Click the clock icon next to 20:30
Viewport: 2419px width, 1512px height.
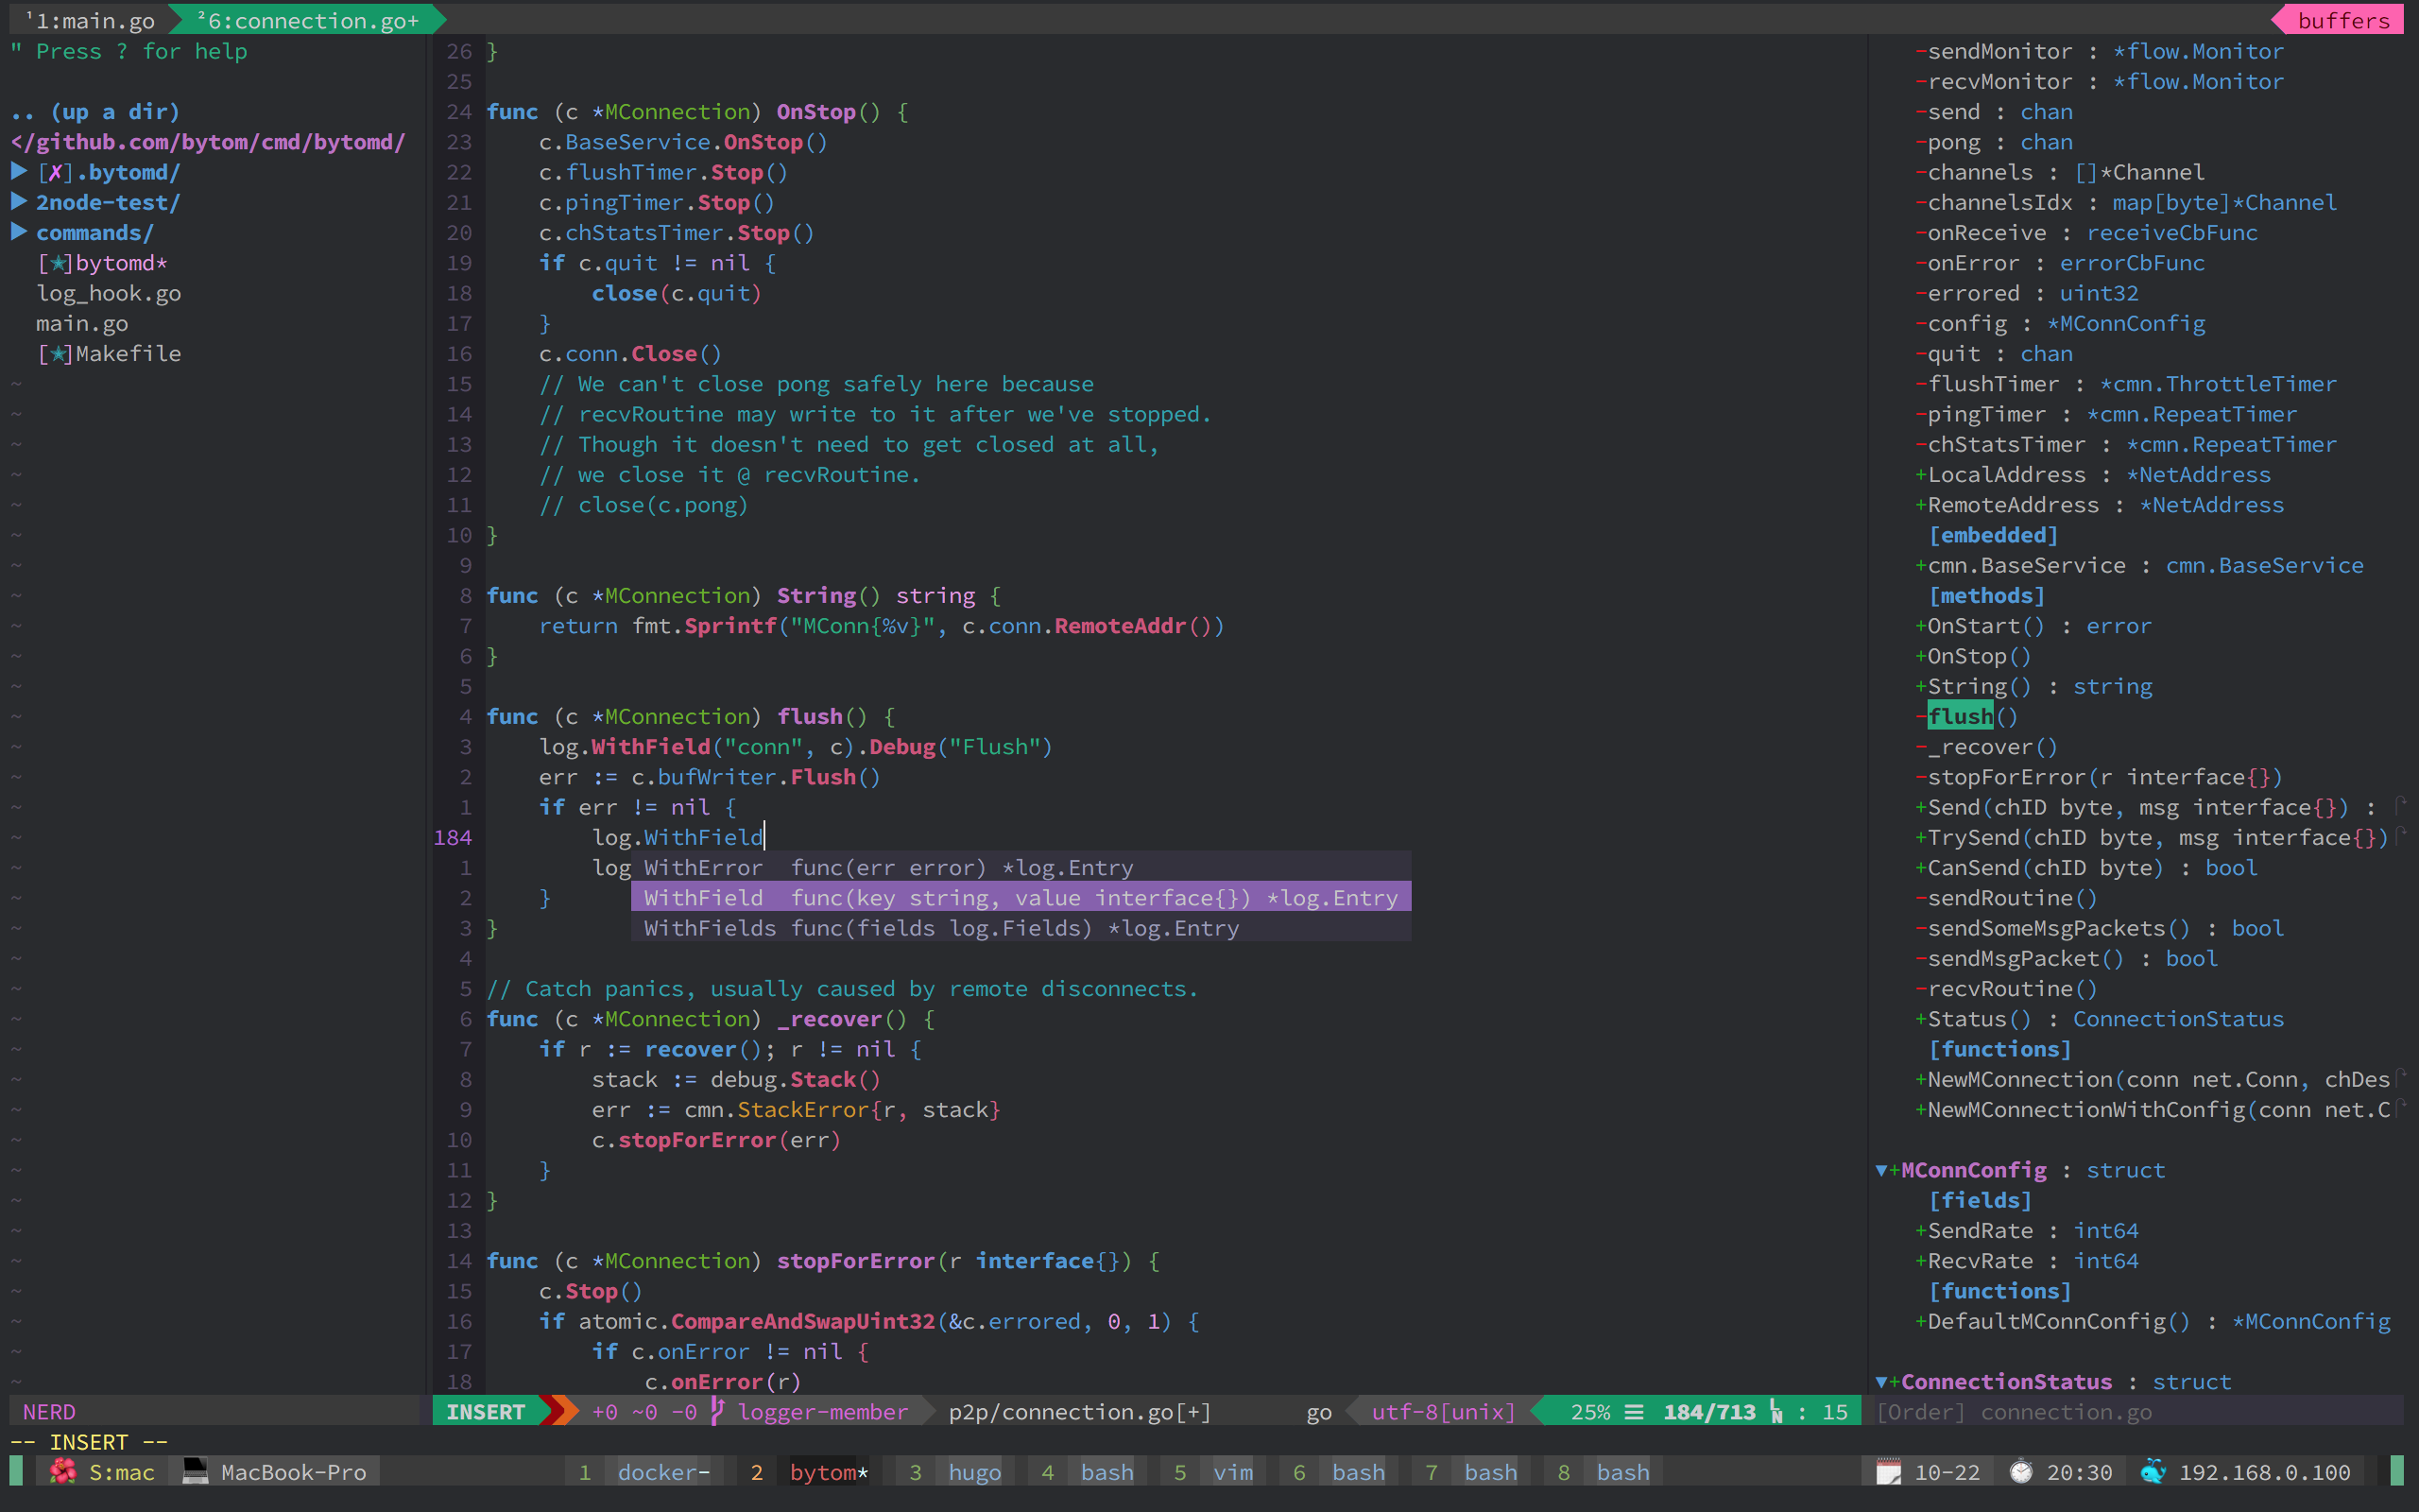[2020, 1471]
